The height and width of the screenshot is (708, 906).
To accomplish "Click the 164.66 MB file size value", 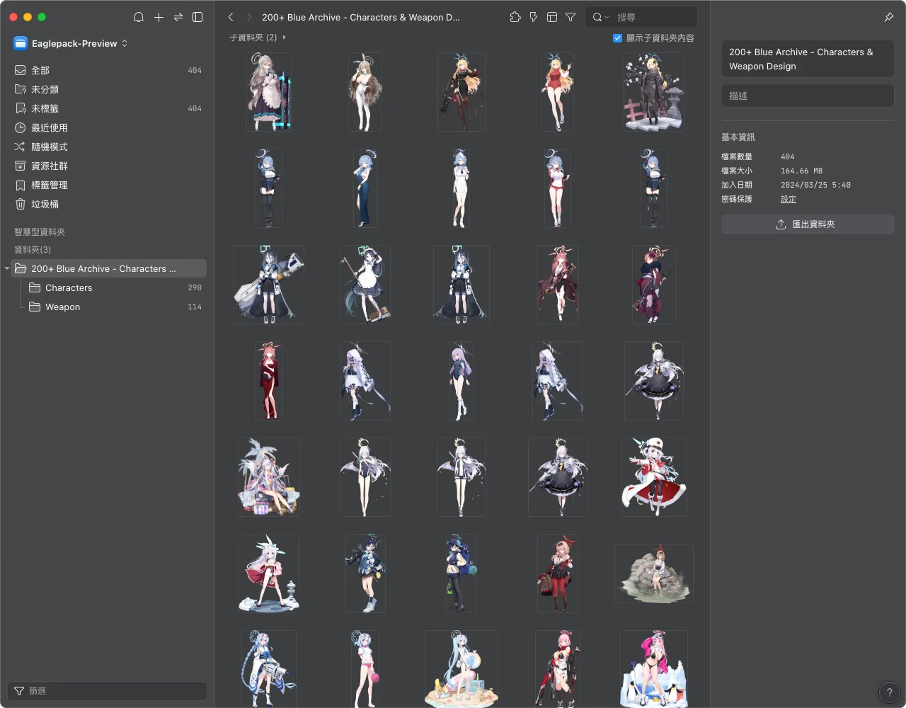I will [x=801, y=171].
